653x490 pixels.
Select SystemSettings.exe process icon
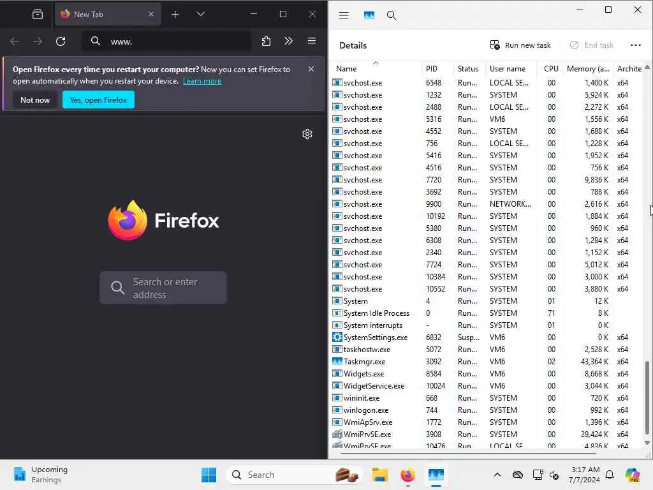pos(337,337)
